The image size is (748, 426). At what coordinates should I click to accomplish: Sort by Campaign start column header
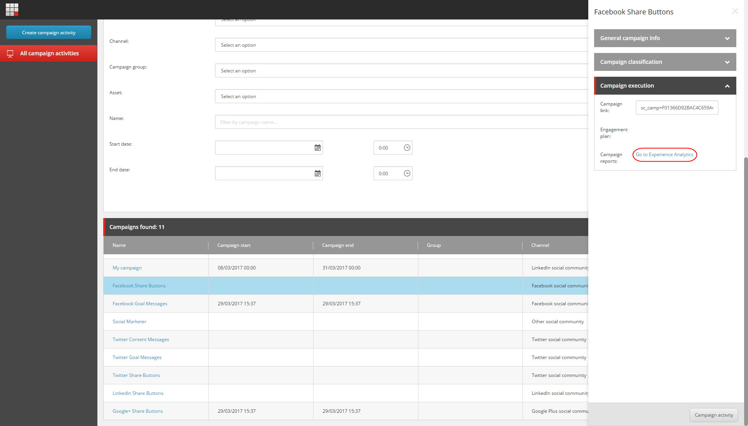coord(234,245)
